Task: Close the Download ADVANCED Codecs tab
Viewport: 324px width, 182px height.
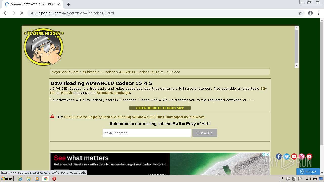Action: pyautogui.click(x=59, y=4)
